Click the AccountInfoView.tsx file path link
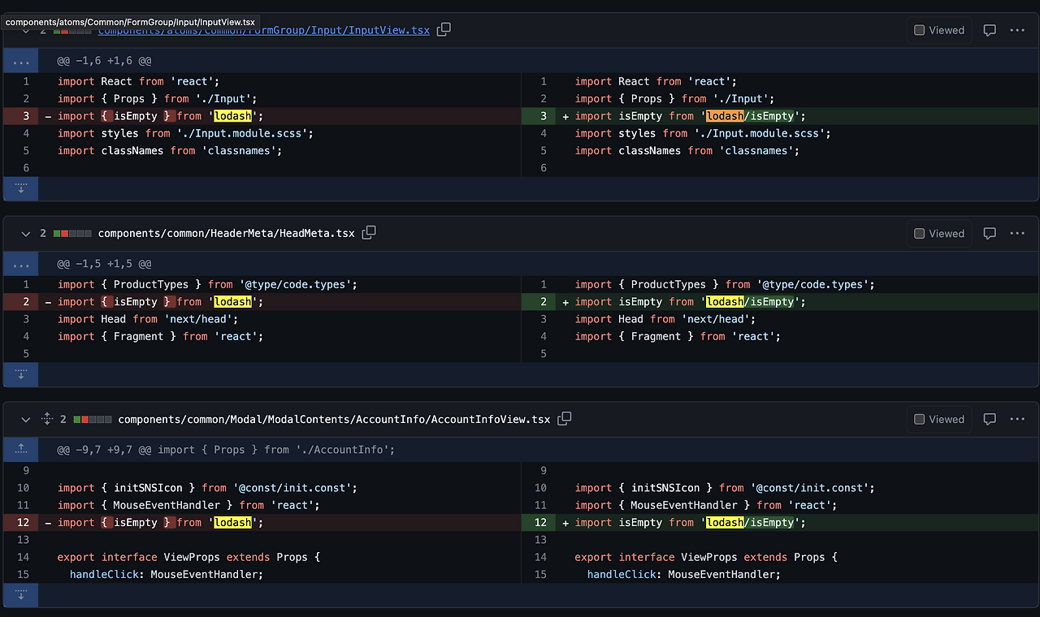 pos(334,420)
